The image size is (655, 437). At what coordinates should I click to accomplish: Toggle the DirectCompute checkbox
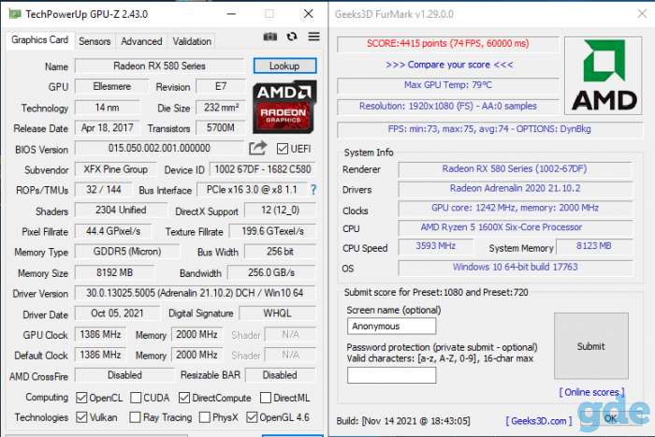pyautogui.click(x=184, y=398)
